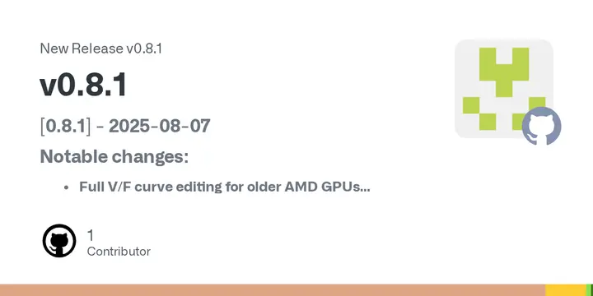This screenshot has width=593, height=296.
Task: Select the yellow segment of the language bar
Action: pyautogui.click(x=566, y=290)
